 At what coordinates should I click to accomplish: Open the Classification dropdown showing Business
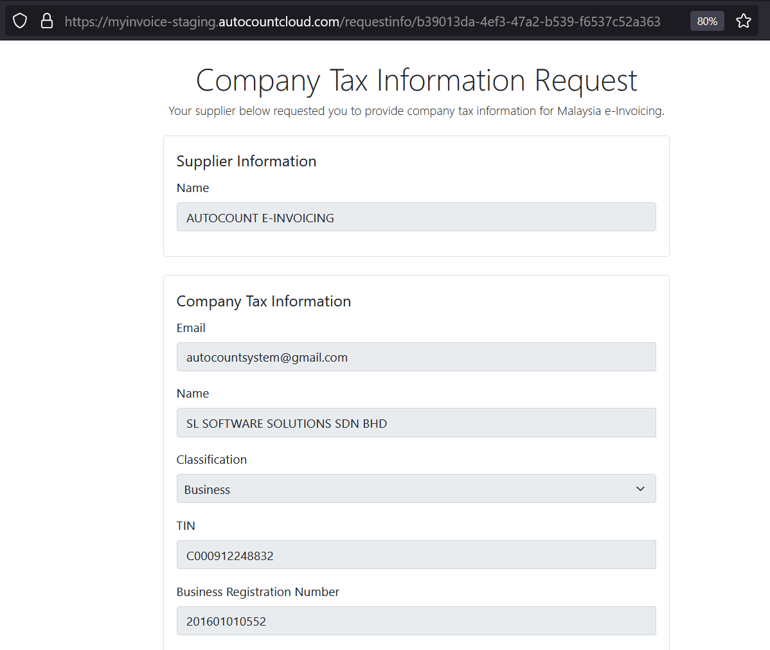405,489
